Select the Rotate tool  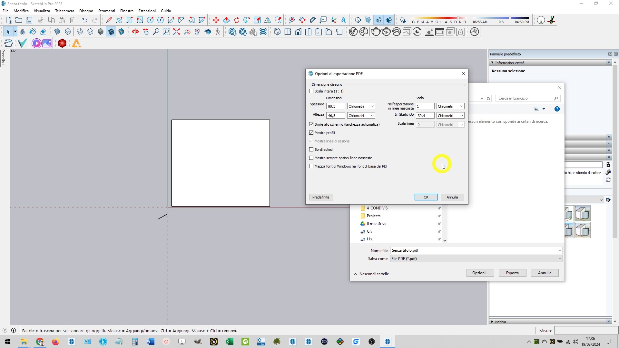tap(236, 20)
